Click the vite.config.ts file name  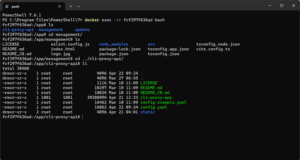click(x=213, y=49)
